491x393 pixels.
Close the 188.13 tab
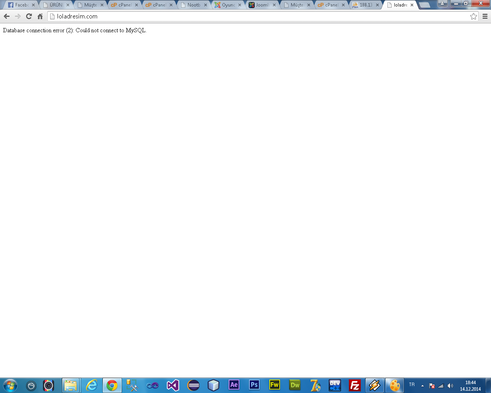[x=377, y=5]
